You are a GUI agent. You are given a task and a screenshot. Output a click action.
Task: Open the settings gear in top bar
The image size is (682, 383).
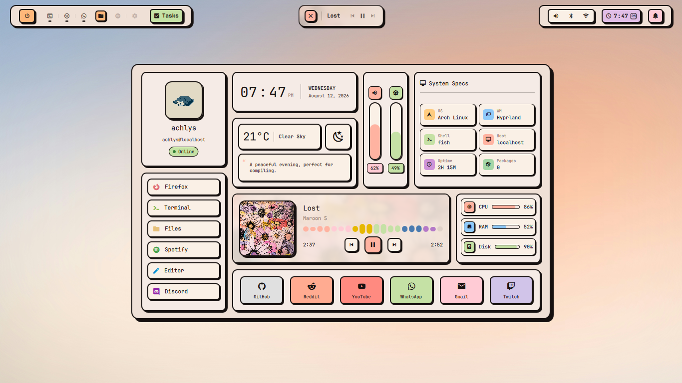click(135, 16)
